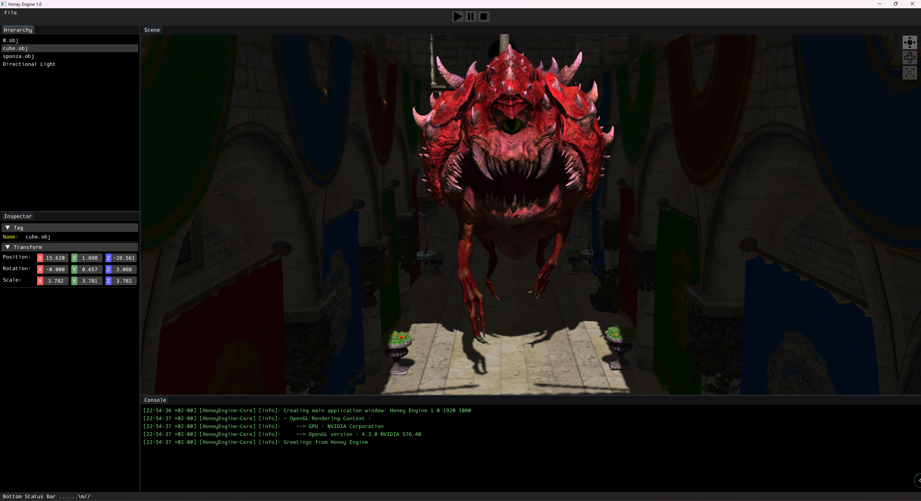Collapse the Tag section
Screen dimensions: 921x501
tap(70, 228)
